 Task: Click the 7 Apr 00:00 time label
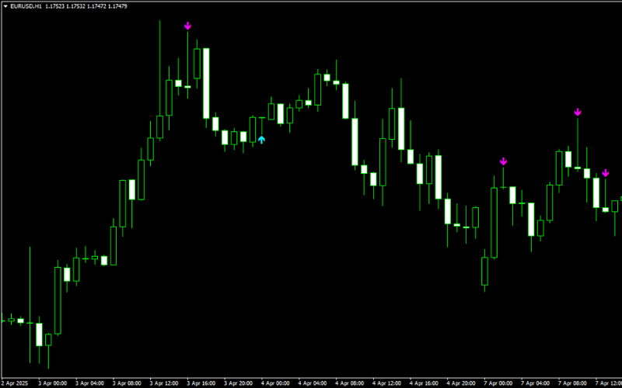498,383
